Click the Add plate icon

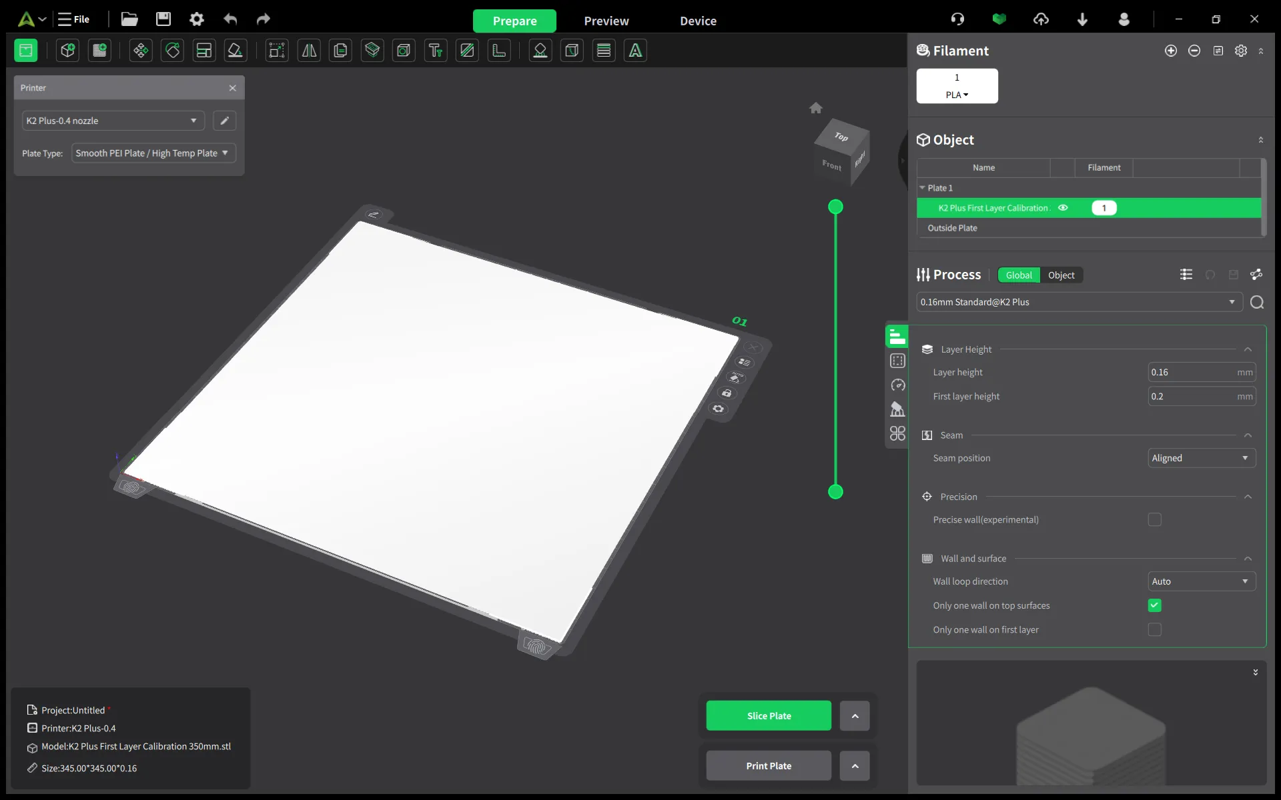[x=99, y=50]
